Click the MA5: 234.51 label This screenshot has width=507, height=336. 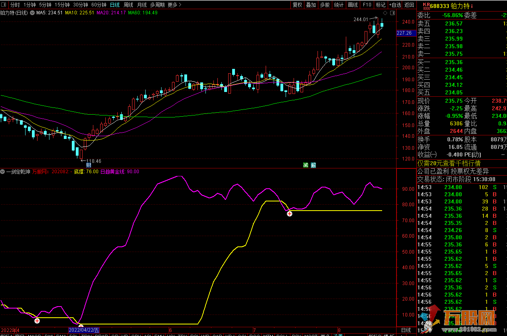(x=49, y=13)
